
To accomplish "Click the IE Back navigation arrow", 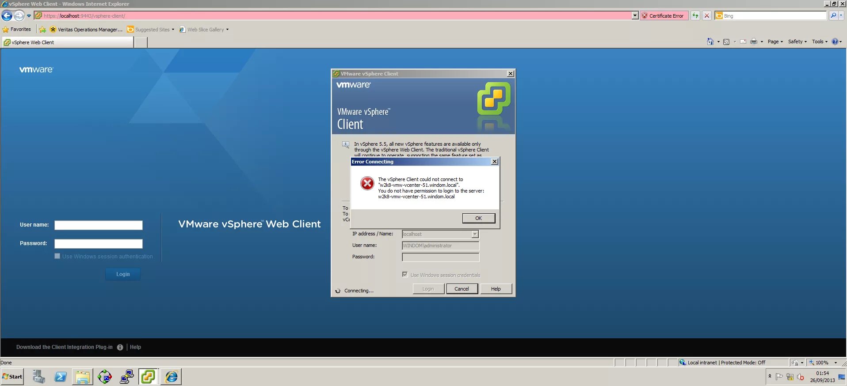I will [7, 16].
